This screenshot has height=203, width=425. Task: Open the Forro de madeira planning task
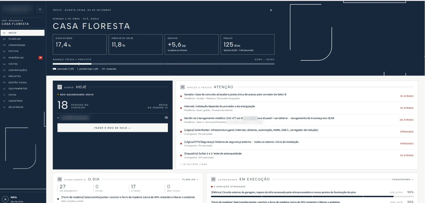[x=128, y=199]
